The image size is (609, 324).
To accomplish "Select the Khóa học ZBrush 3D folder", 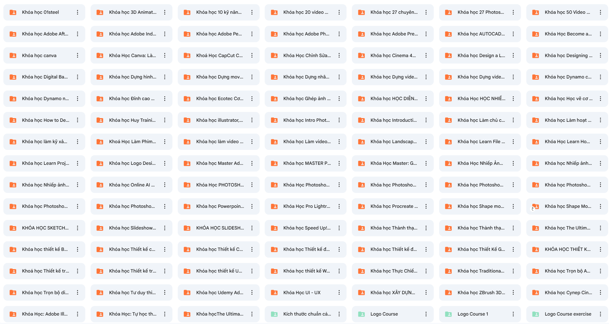I will tap(480, 292).
